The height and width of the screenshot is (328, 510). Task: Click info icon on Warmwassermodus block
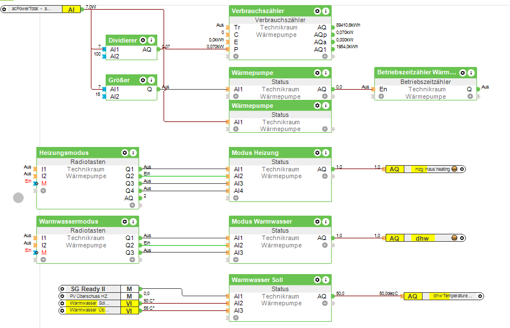click(133, 222)
